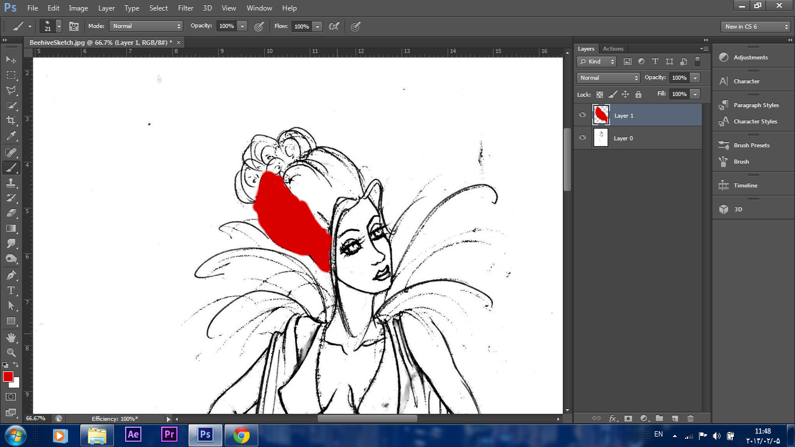Click the white background color swatch
The width and height of the screenshot is (795, 447).
[x=16, y=384]
